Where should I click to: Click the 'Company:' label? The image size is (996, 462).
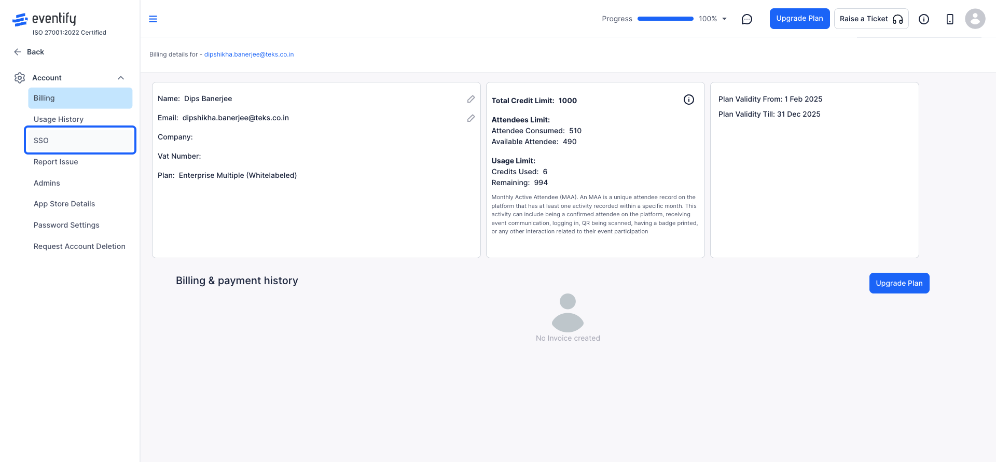coord(175,137)
